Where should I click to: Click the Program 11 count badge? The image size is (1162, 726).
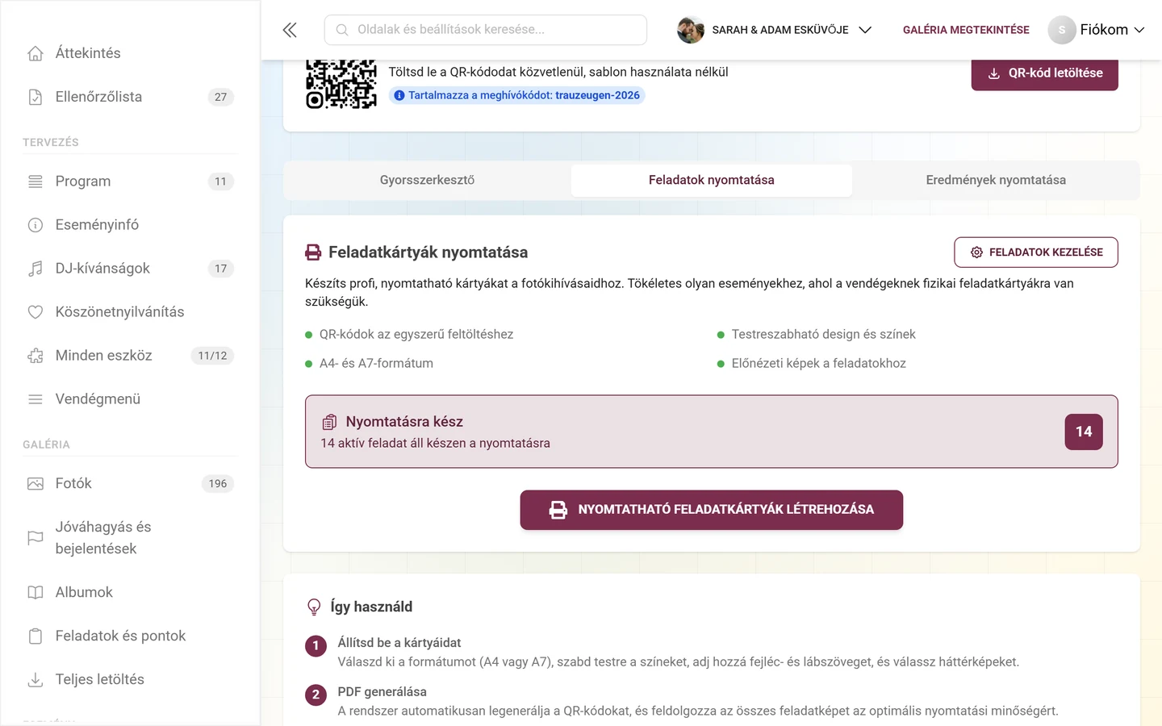pyautogui.click(x=221, y=181)
